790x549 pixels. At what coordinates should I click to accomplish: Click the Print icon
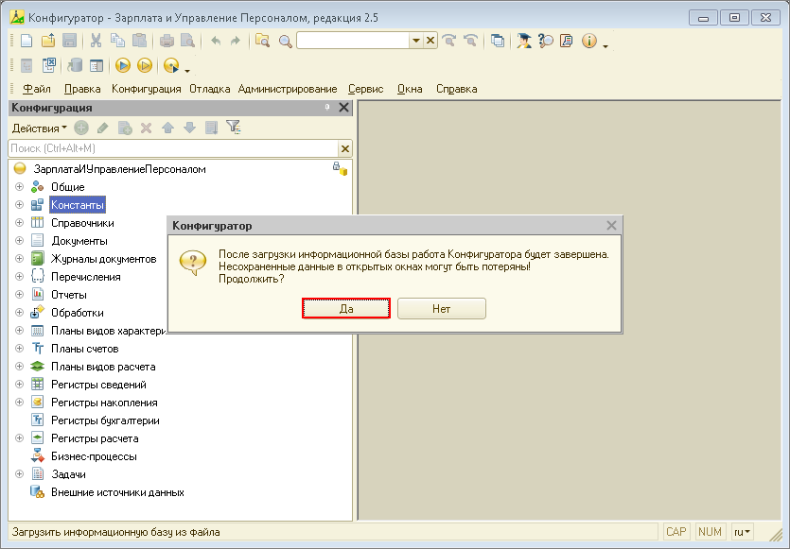[167, 41]
